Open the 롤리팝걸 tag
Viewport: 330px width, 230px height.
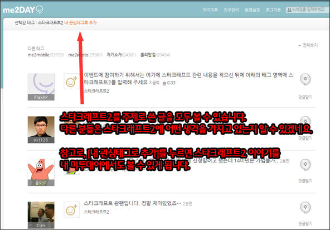pyautogui.click(x=148, y=55)
